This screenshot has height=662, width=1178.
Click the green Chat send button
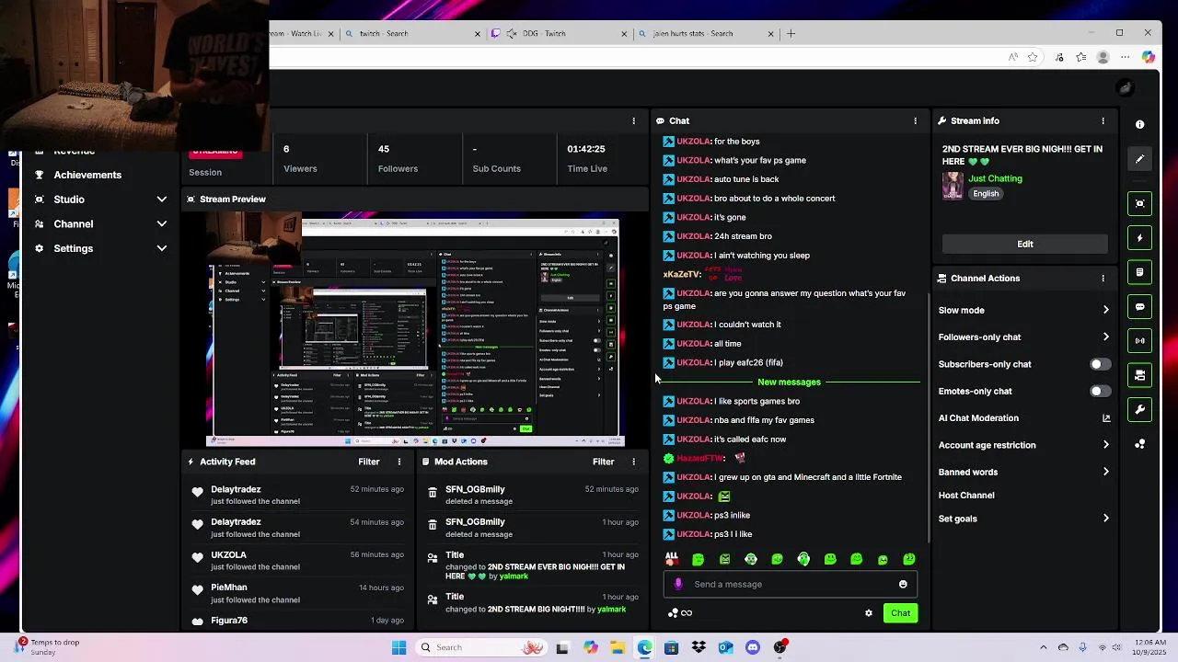click(900, 613)
